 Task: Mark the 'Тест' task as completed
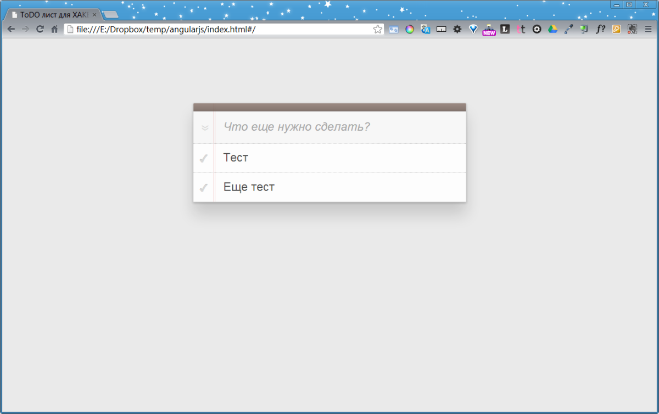(203, 159)
